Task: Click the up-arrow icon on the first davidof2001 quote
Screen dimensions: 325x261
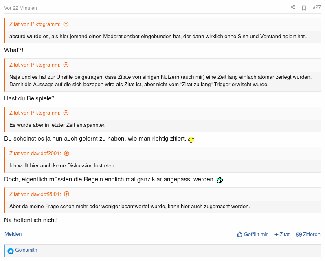Action: tap(67, 153)
